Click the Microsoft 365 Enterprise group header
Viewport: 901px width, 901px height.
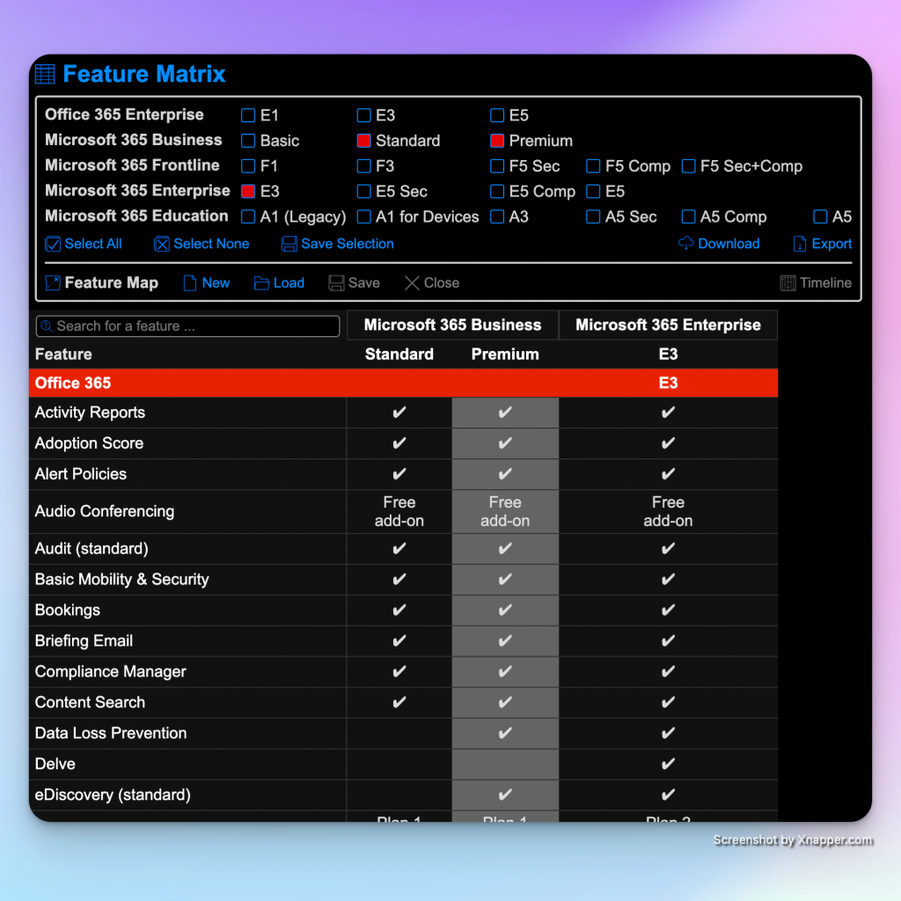[668, 326]
